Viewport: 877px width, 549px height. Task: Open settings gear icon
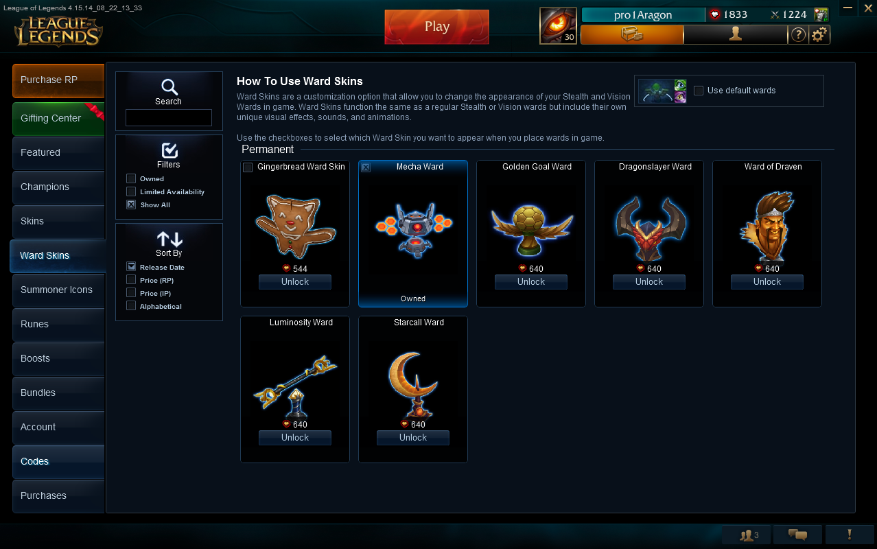coord(819,34)
